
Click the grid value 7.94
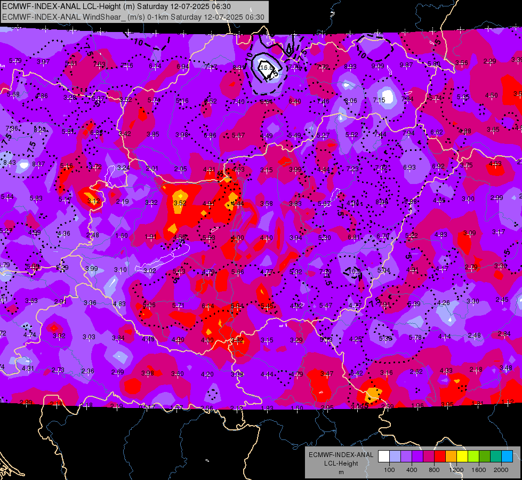pos(408,133)
